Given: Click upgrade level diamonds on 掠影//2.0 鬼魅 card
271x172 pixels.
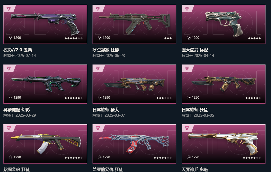Looking at the screenshot, I should (x=74, y=38).
